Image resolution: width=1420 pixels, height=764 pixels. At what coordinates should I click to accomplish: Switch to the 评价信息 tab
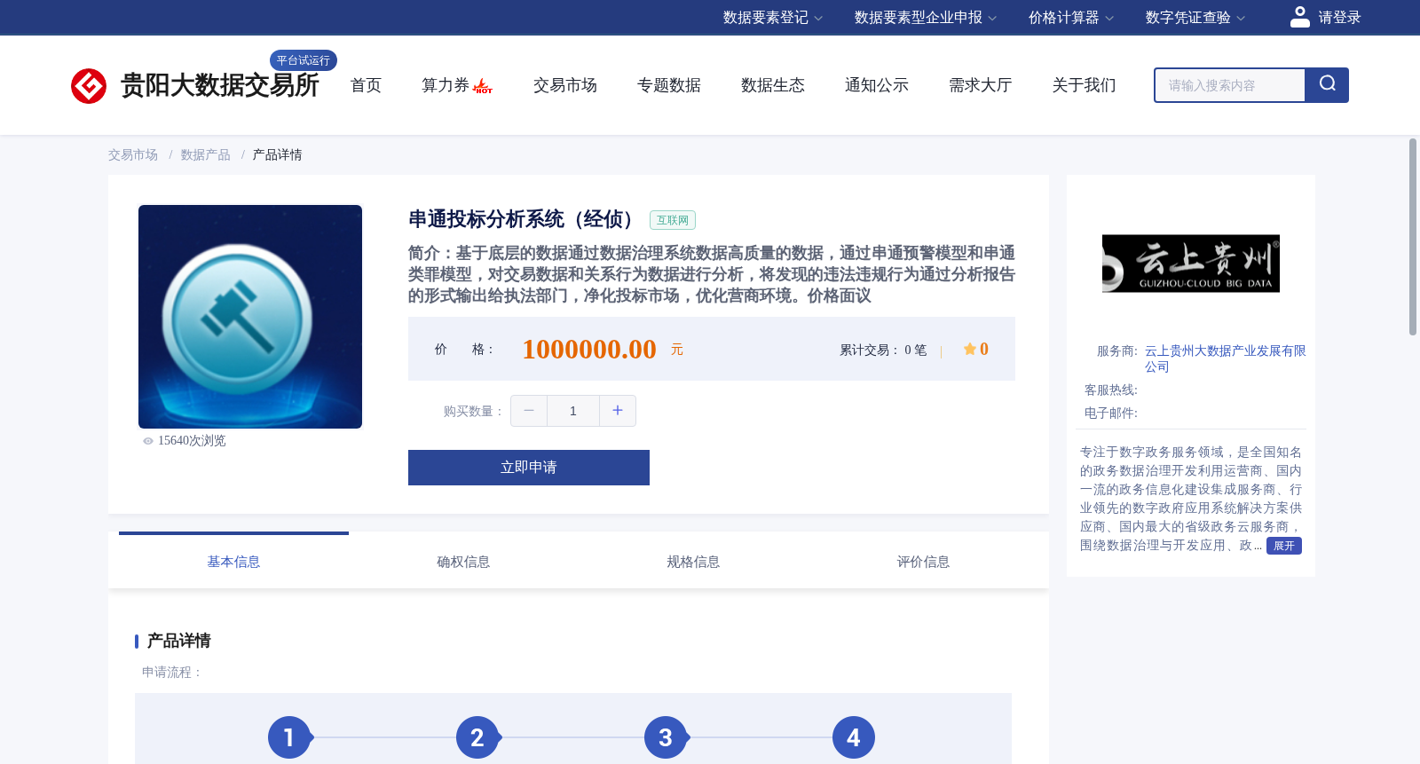click(923, 562)
